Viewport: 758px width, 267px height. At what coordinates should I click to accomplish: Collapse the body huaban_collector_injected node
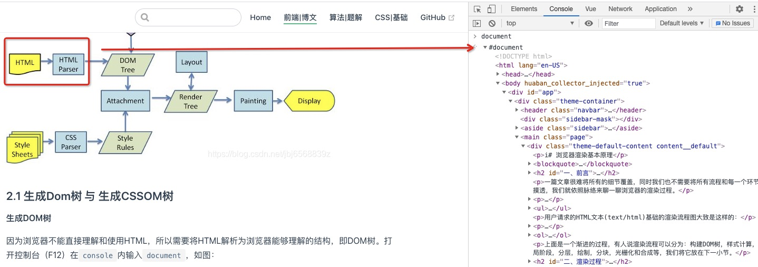tap(498, 83)
